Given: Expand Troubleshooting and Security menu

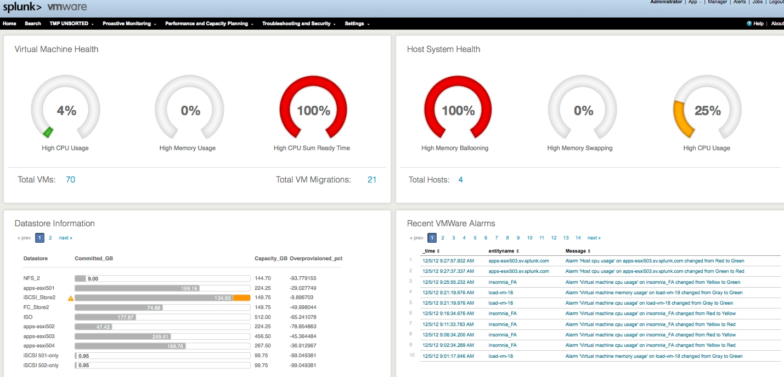Looking at the screenshot, I should (299, 24).
